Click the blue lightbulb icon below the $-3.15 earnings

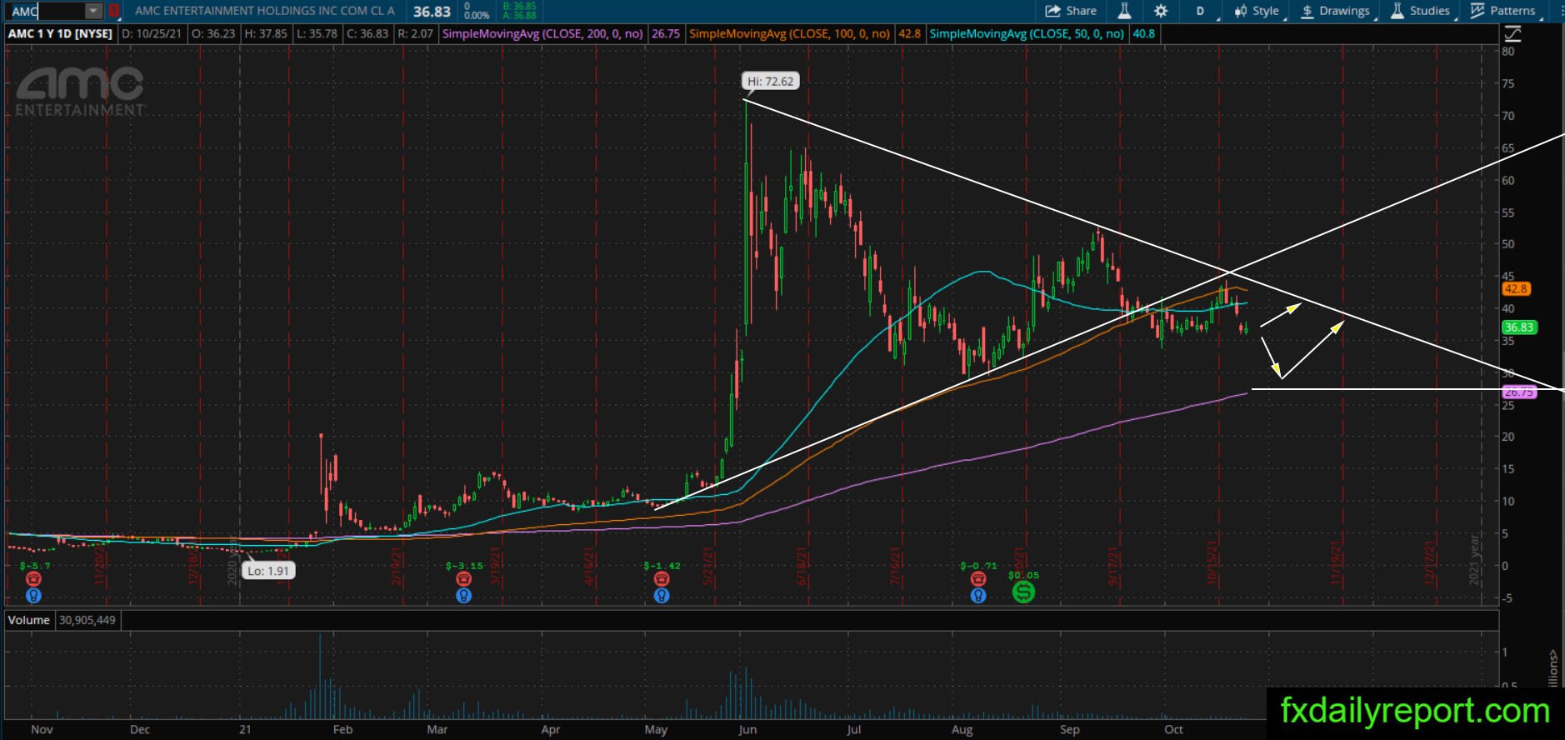pyautogui.click(x=464, y=596)
